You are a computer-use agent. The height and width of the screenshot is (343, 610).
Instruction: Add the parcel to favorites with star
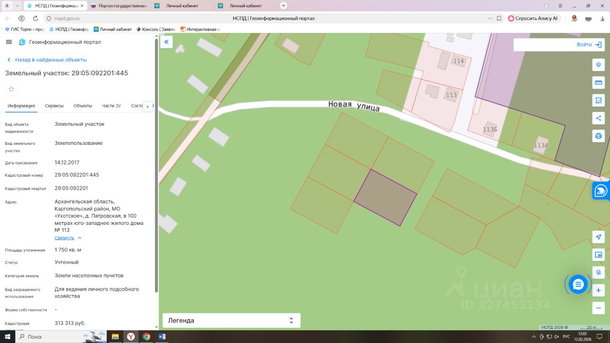(11, 89)
